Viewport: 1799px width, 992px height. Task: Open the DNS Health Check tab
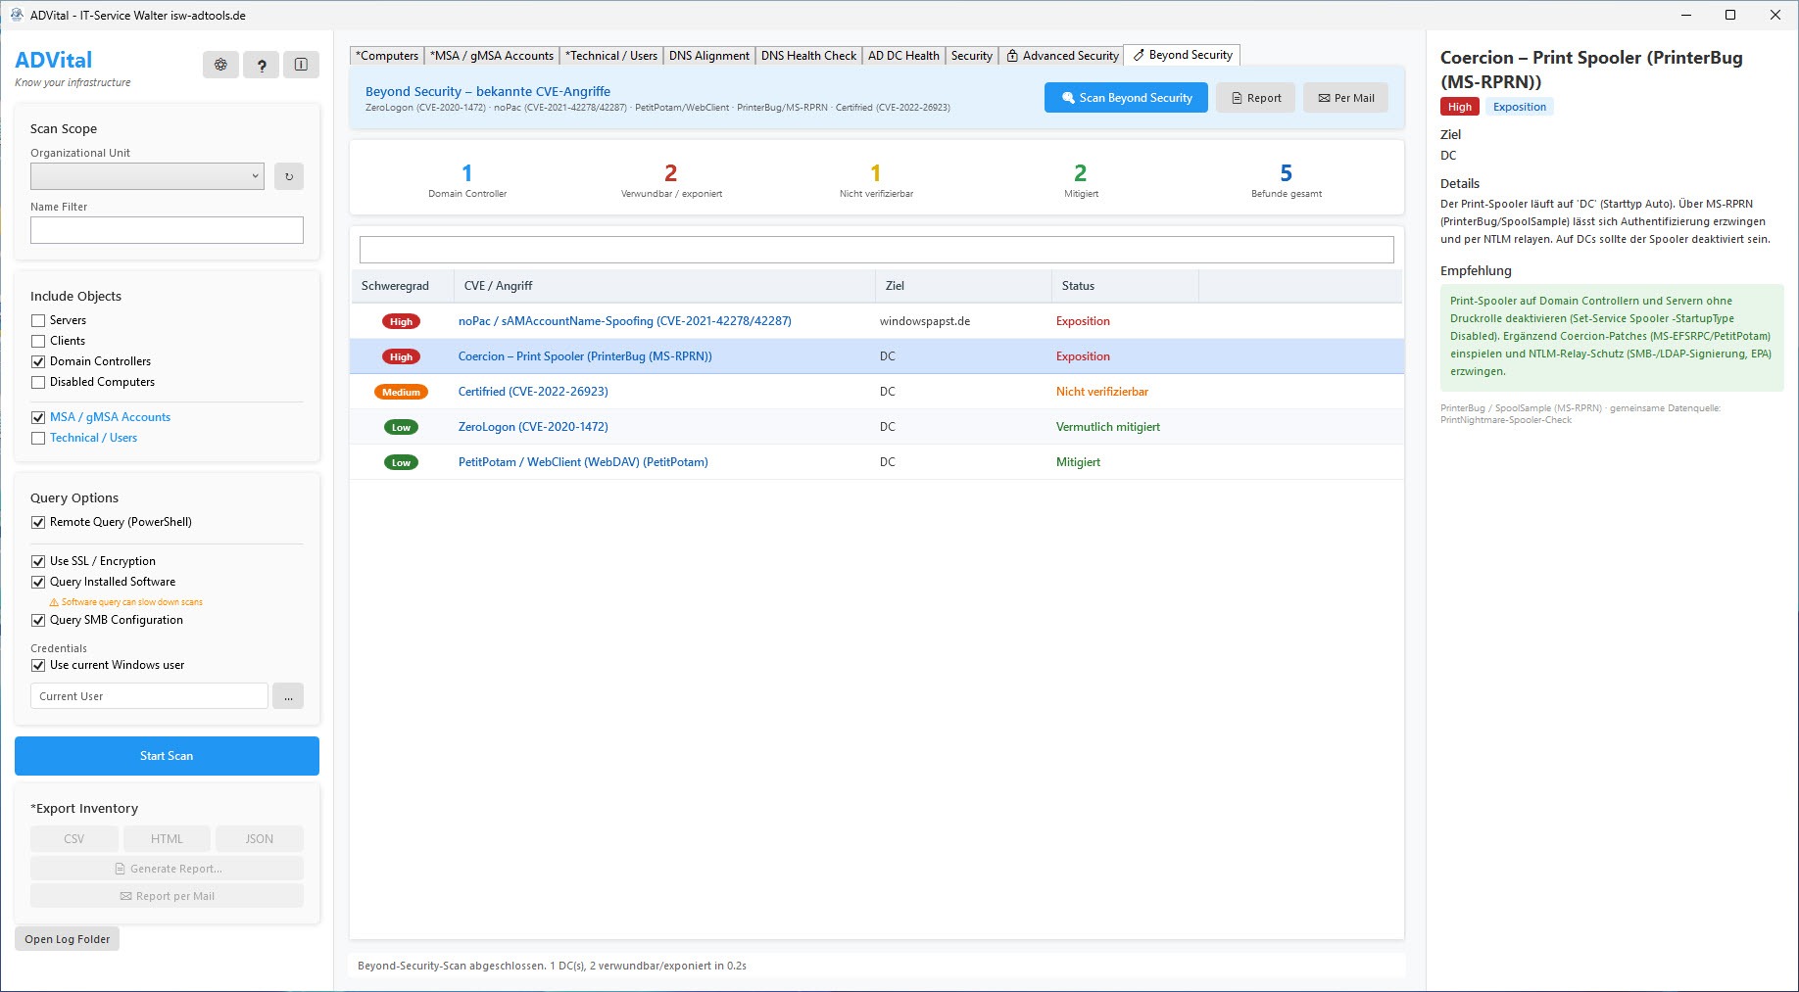pyautogui.click(x=808, y=56)
